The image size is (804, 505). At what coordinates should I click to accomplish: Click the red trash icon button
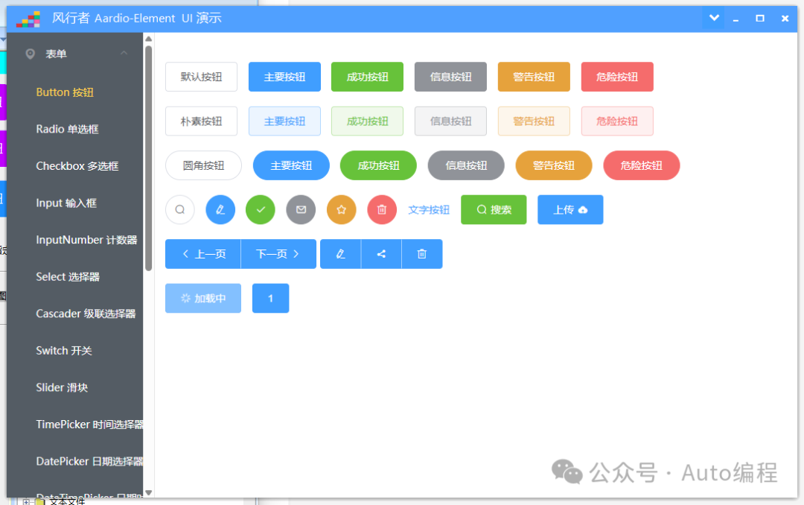coord(382,209)
